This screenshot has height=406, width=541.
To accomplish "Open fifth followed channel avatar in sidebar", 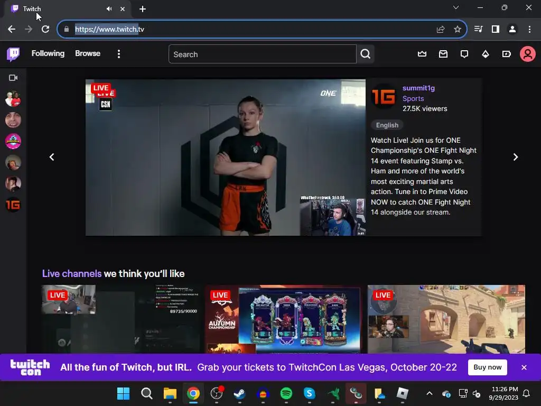I will pyautogui.click(x=13, y=183).
